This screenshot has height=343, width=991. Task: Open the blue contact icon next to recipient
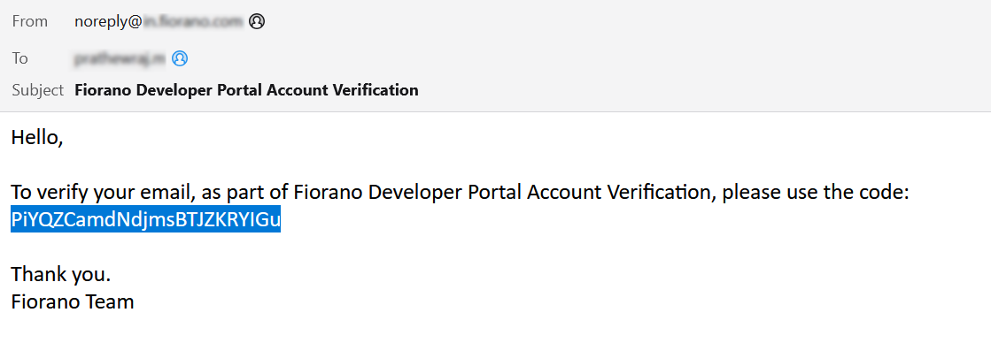[180, 58]
